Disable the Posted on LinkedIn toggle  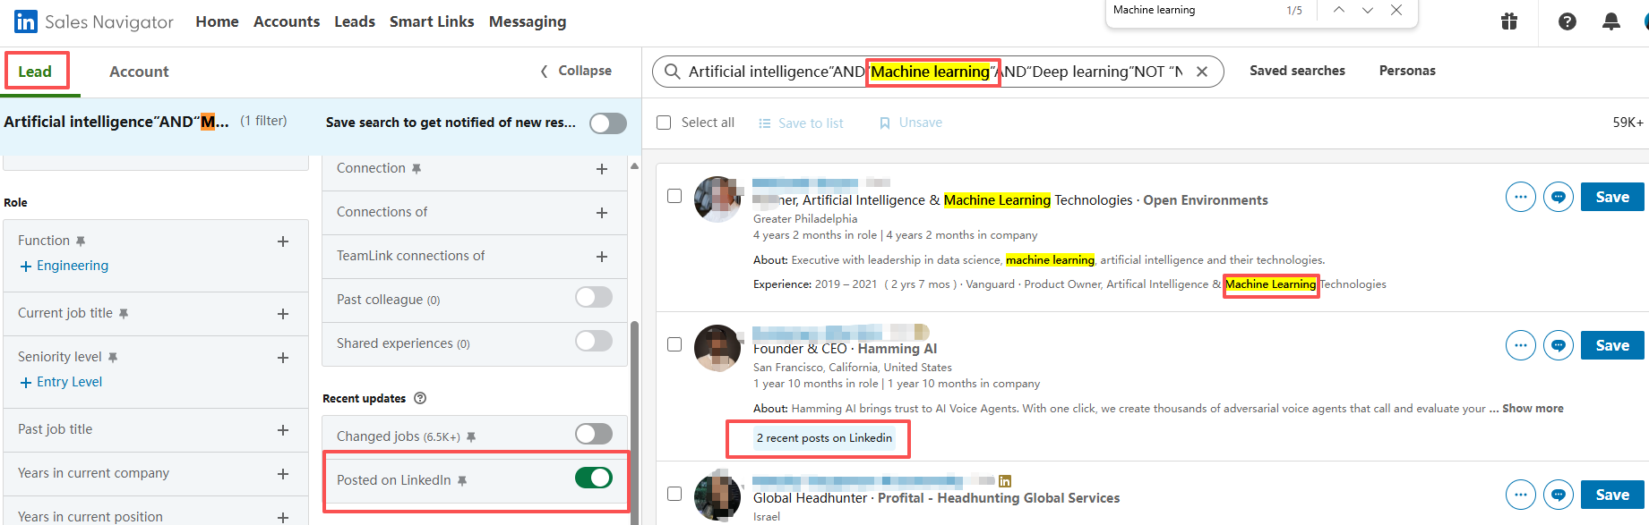(x=593, y=478)
